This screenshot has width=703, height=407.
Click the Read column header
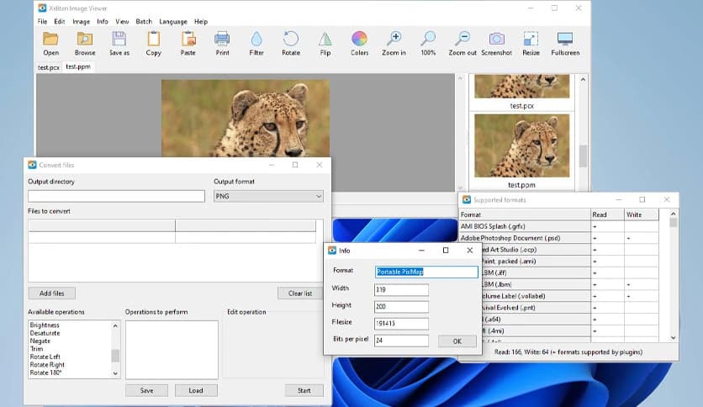(607, 214)
